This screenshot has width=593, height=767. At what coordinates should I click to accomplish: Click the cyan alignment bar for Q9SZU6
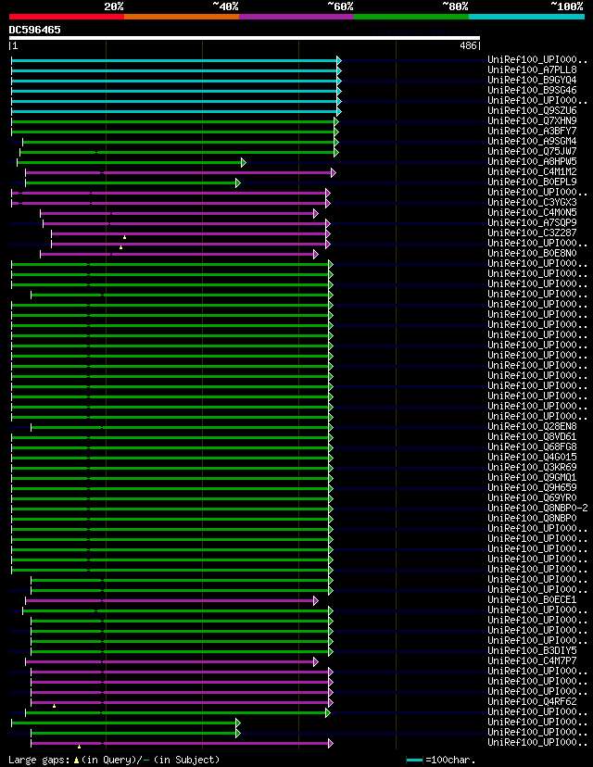pyautogui.click(x=174, y=111)
